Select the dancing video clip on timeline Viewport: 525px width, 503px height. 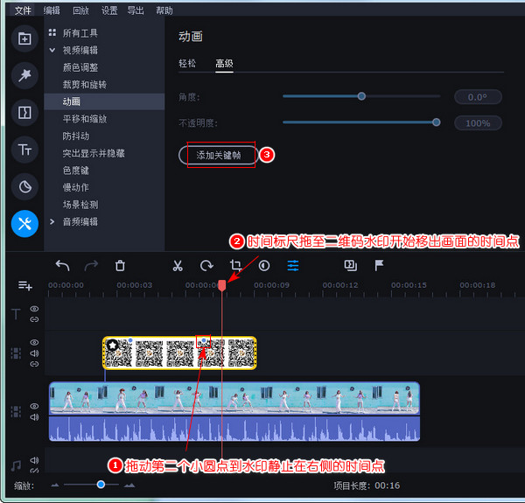click(x=234, y=398)
